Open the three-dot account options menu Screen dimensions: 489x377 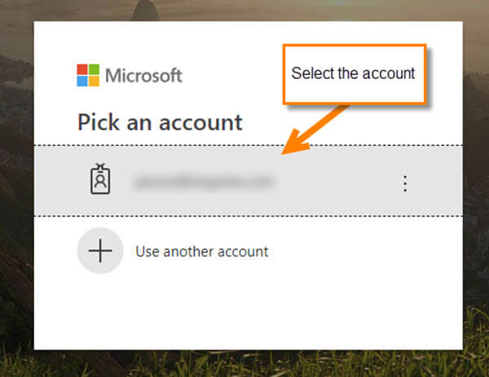pyautogui.click(x=405, y=183)
